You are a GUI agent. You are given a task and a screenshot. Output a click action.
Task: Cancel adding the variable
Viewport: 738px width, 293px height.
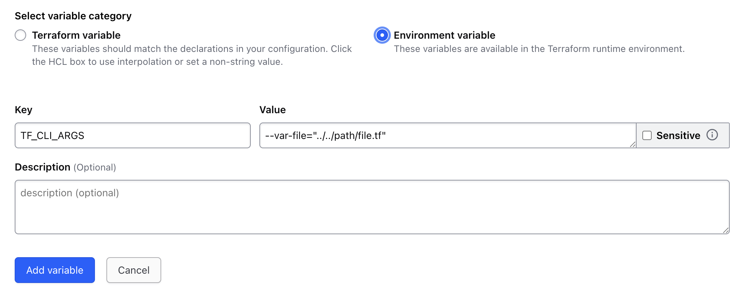[134, 270]
